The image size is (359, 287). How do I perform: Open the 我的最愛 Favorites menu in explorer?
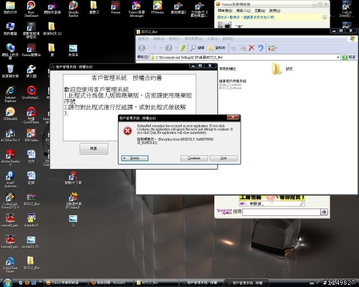click(194, 39)
